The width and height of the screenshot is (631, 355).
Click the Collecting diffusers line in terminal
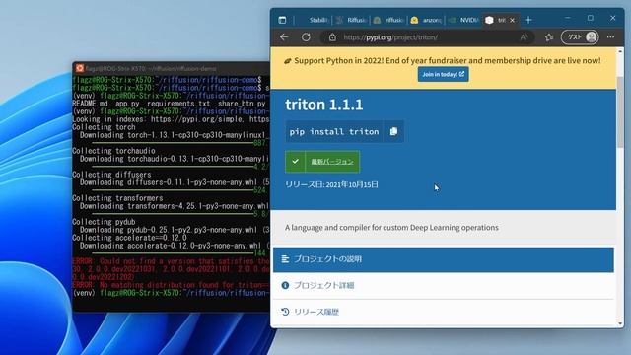click(111, 175)
